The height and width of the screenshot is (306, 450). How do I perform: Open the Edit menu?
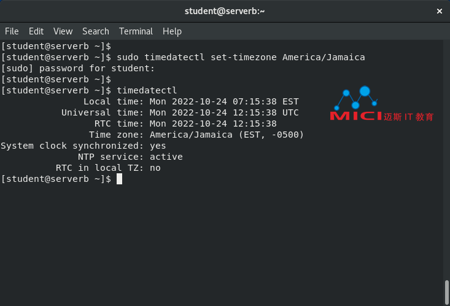36,31
